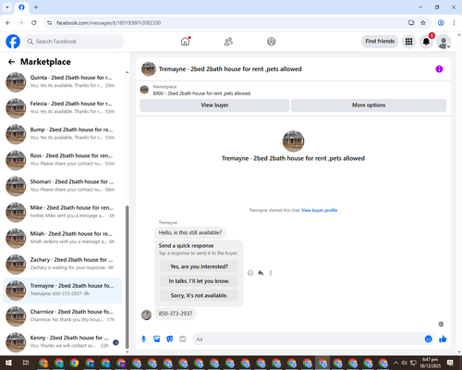Open the Groups icon in top navigation
Screen dimensions: 462x370
272,42
